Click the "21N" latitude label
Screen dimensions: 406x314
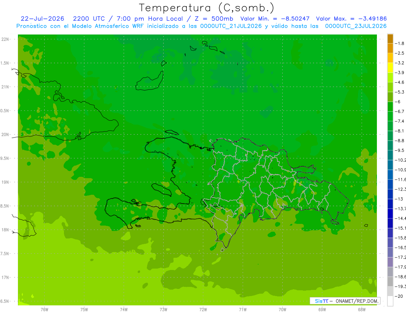coord(6,87)
